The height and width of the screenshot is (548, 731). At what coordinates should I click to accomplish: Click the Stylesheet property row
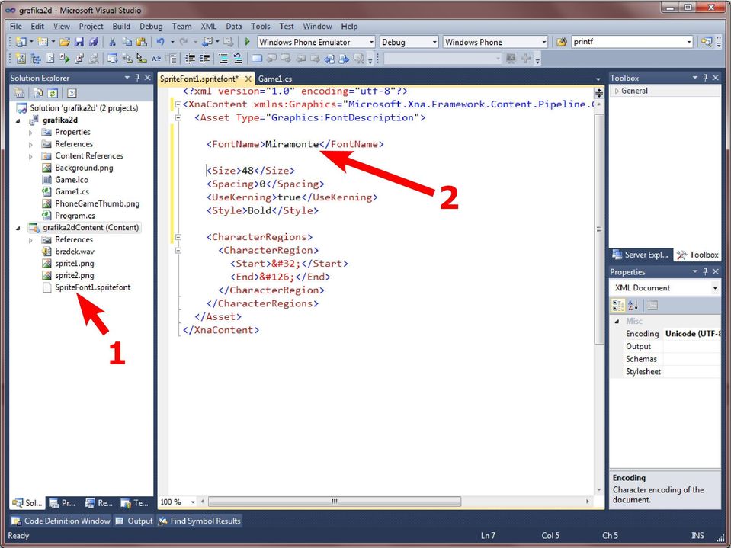666,371
